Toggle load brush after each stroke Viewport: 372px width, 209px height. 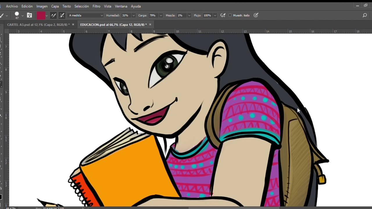(x=53, y=15)
